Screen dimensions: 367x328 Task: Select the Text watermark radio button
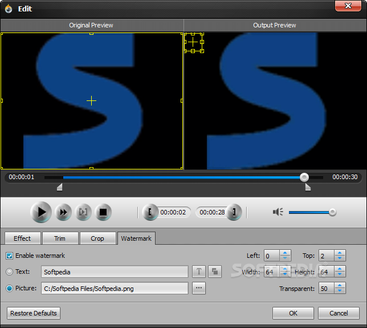point(9,272)
